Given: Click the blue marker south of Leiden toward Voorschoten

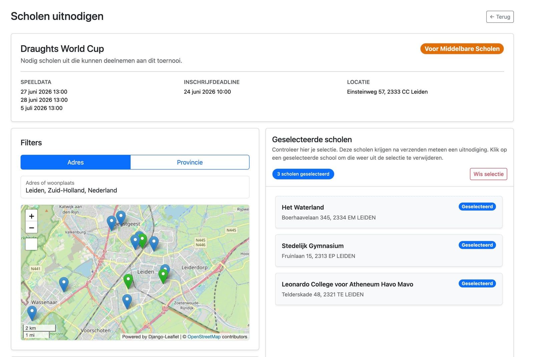Looking at the screenshot, I should pyautogui.click(x=127, y=301).
